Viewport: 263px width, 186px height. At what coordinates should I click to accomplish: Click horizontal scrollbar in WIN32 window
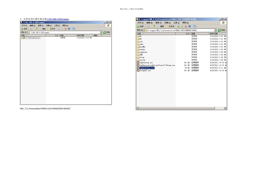point(177,108)
